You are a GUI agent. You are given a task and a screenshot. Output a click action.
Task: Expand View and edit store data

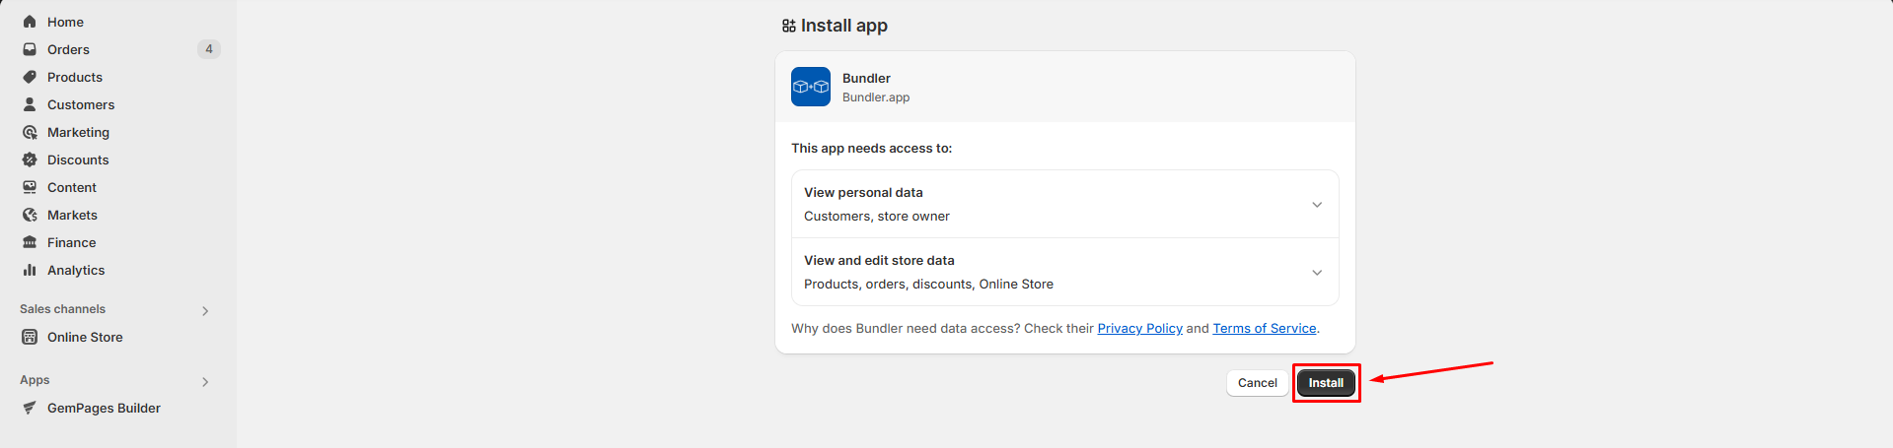click(x=1317, y=273)
